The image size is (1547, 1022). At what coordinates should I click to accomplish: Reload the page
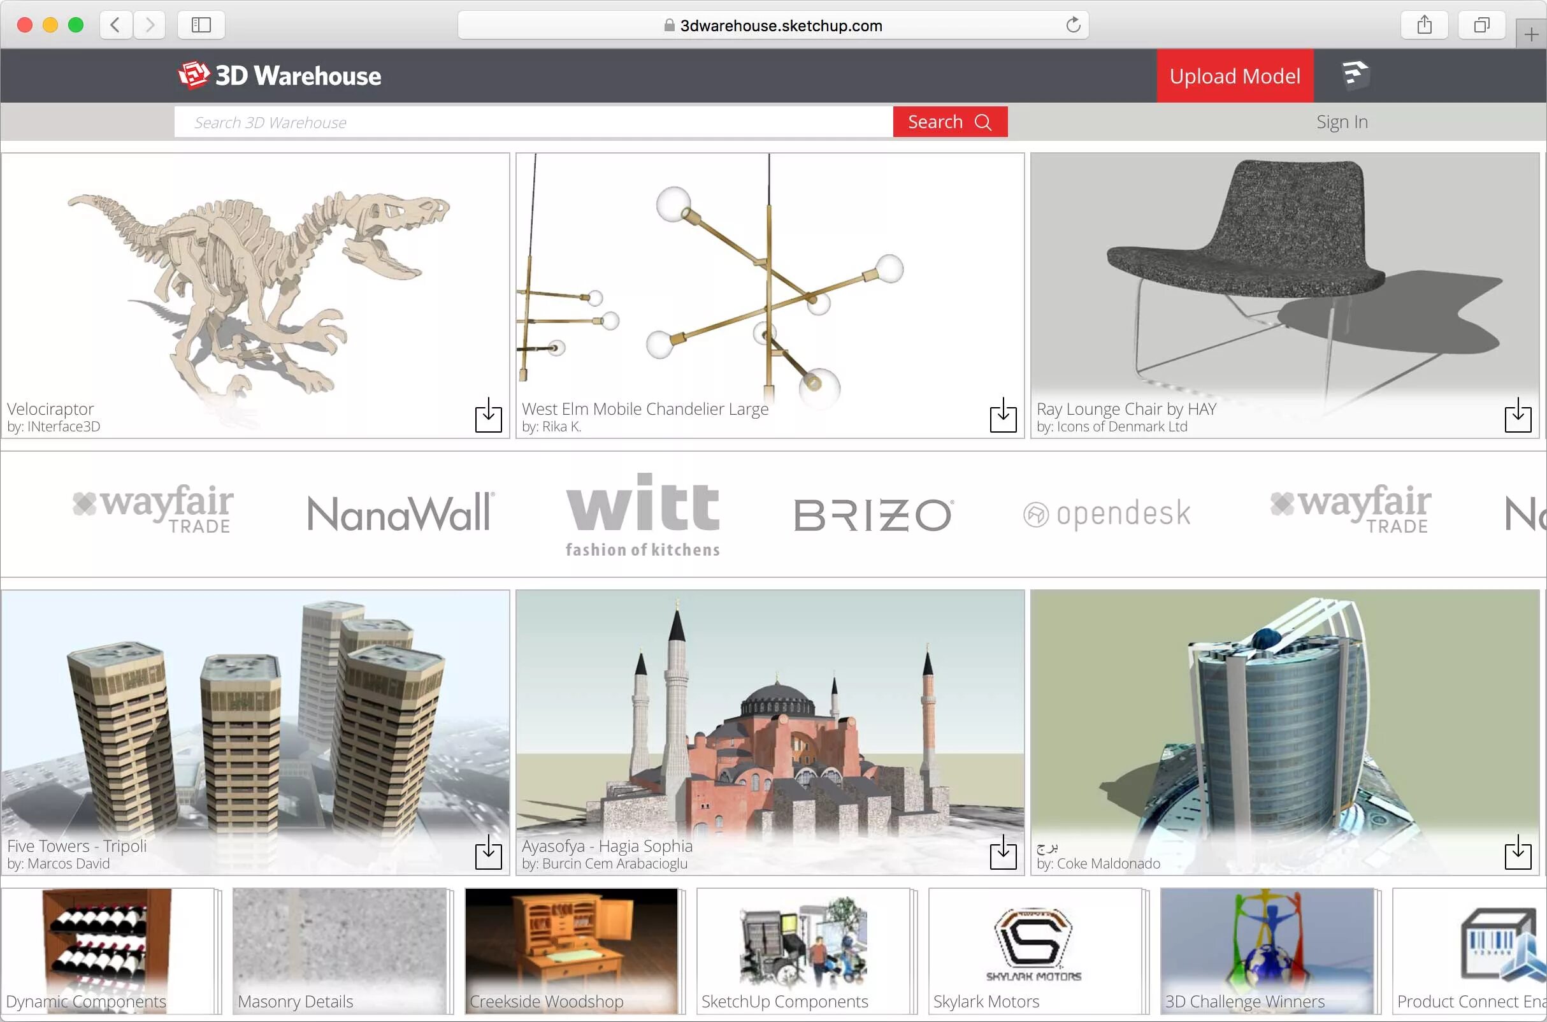[x=1072, y=25]
